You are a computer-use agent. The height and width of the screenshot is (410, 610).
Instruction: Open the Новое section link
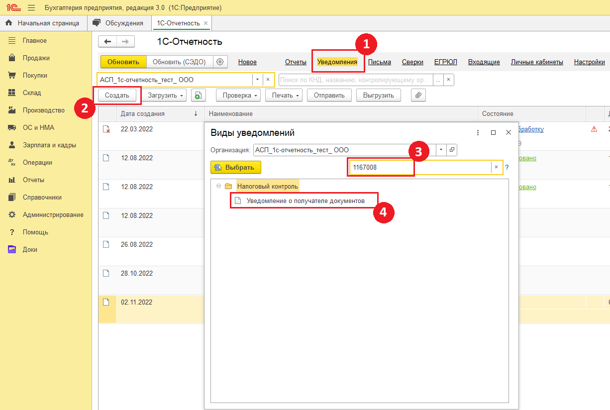(247, 62)
